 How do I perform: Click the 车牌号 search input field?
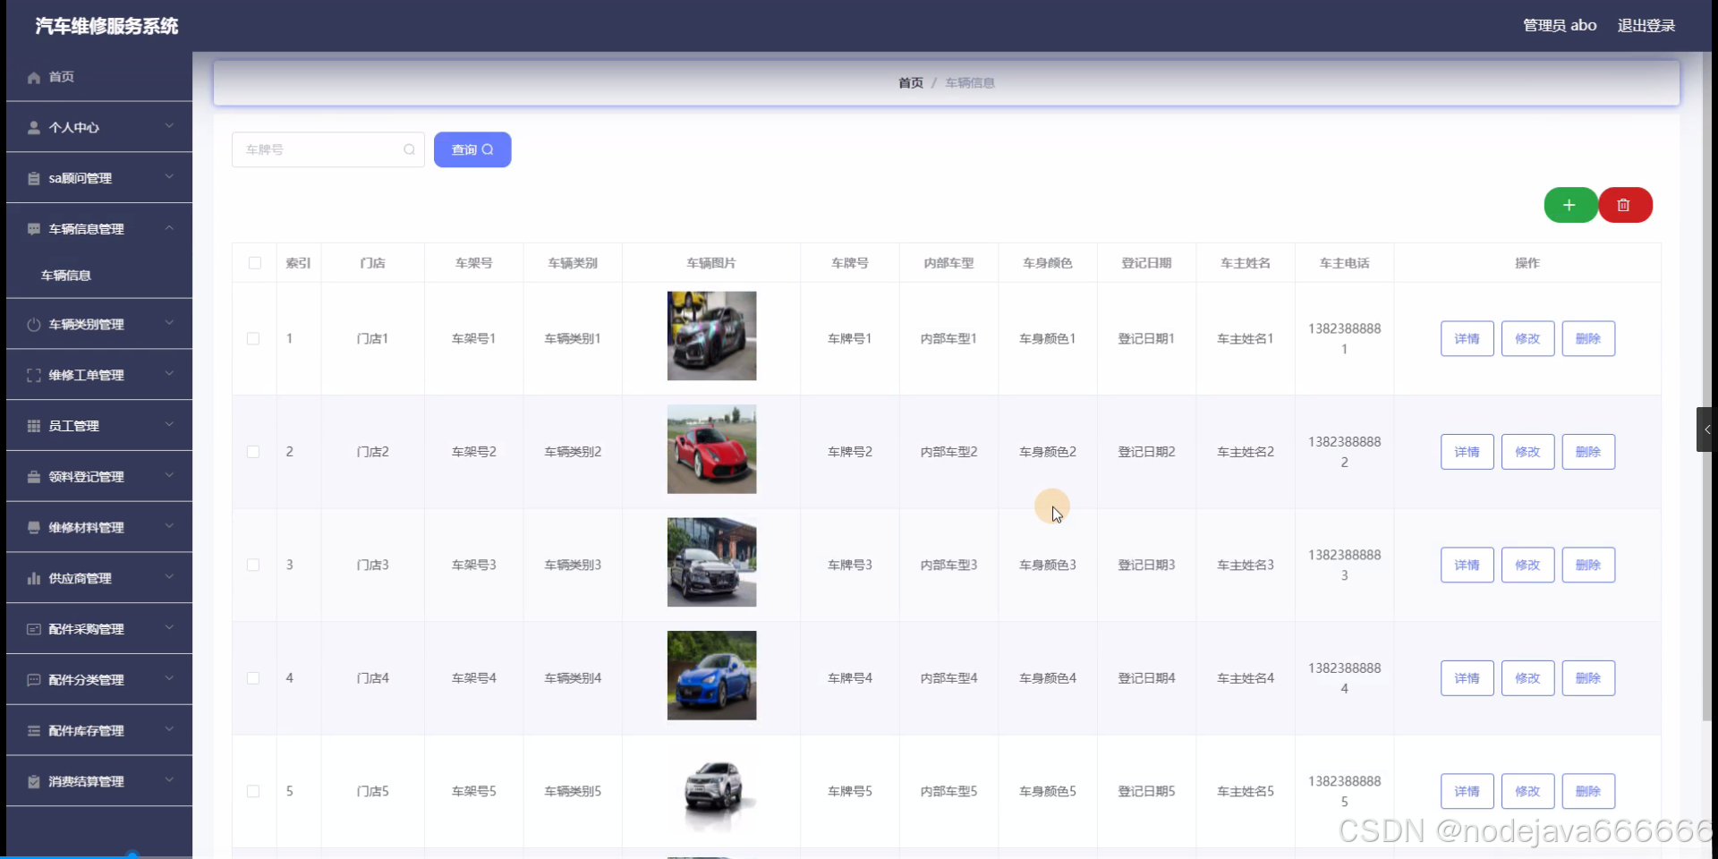click(x=328, y=149)
